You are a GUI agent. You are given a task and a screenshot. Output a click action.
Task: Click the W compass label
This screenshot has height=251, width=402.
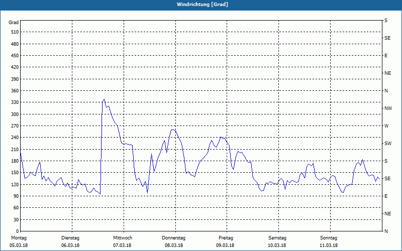pyautogui.click(x=386, y=126)
